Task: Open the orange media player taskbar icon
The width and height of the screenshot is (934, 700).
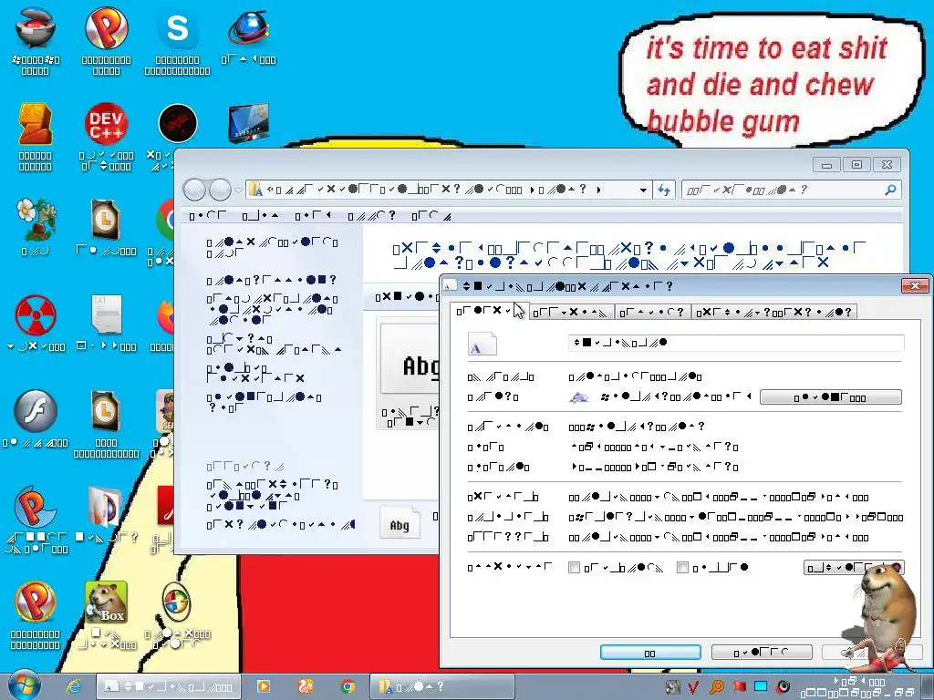Action: 264,686
